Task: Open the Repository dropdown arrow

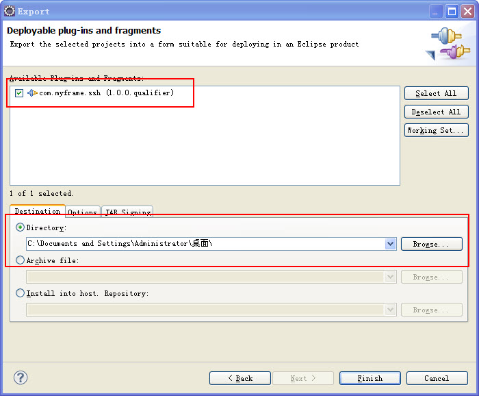Action: (390, 310)
